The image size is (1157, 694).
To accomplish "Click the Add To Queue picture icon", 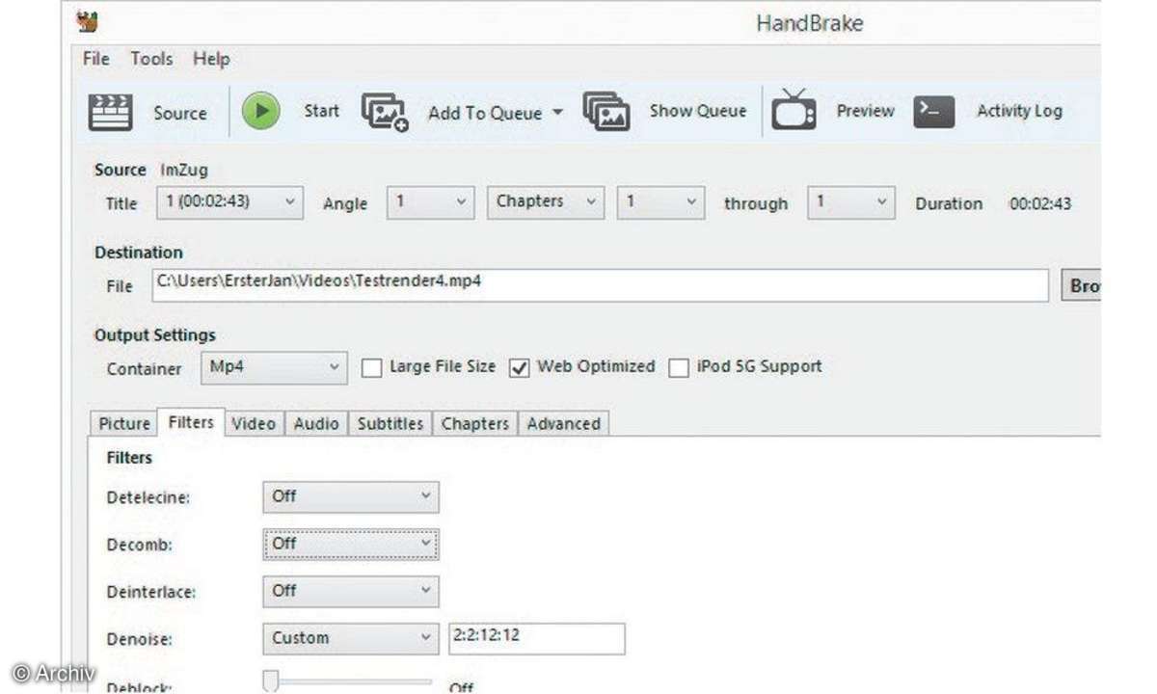I will click(385, 112).
